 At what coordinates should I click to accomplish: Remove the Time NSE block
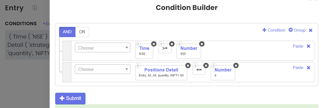(154, 44)
